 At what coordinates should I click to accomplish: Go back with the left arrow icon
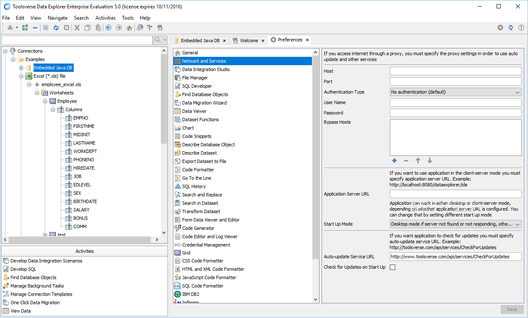pyautogui.click(x=108, y=28)
